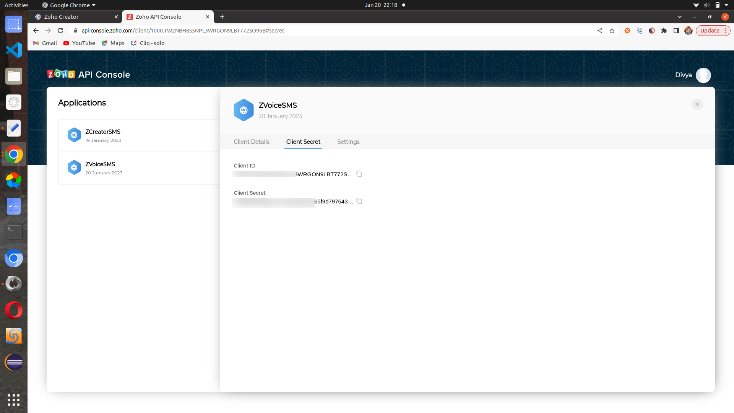
Task: Bookmark this page with star icon
Action: [612, 31]
